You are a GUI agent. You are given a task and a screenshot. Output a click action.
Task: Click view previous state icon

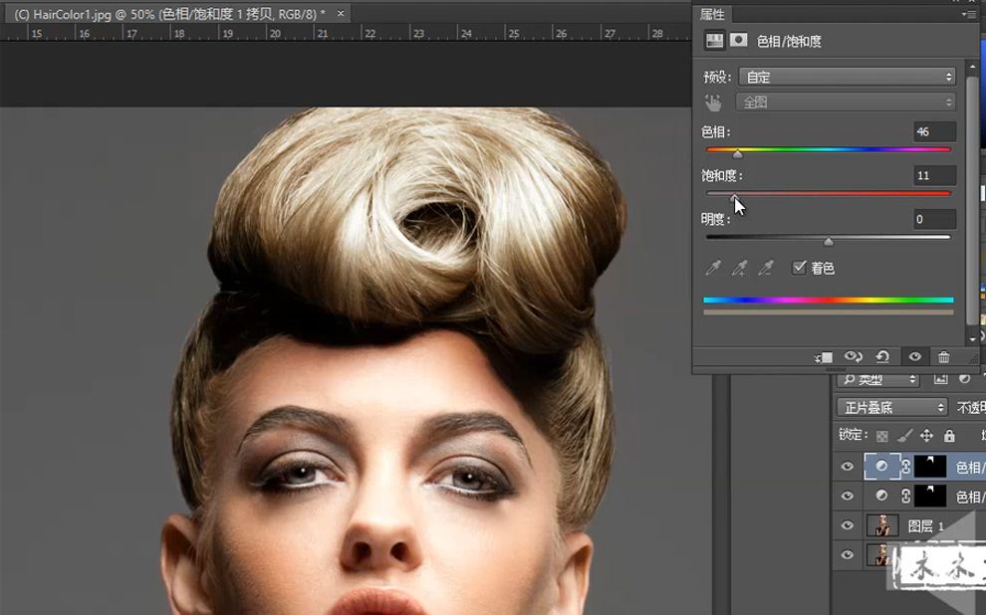click(x=854, y=357)
